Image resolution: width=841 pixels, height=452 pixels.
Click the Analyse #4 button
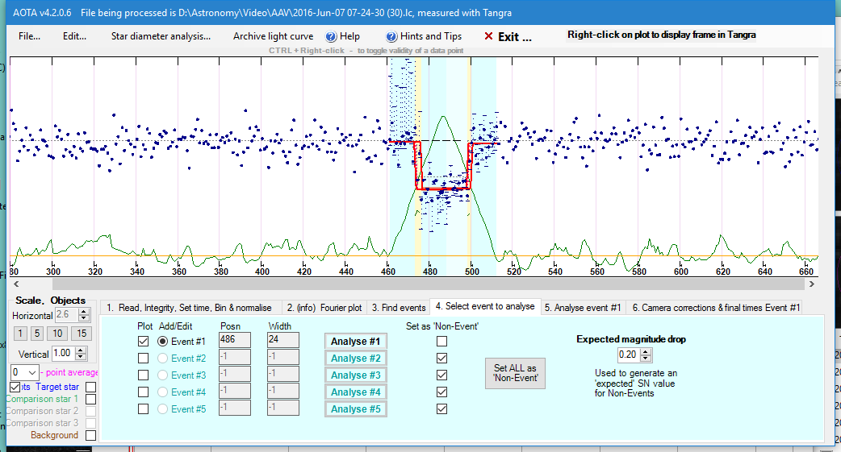356,392
